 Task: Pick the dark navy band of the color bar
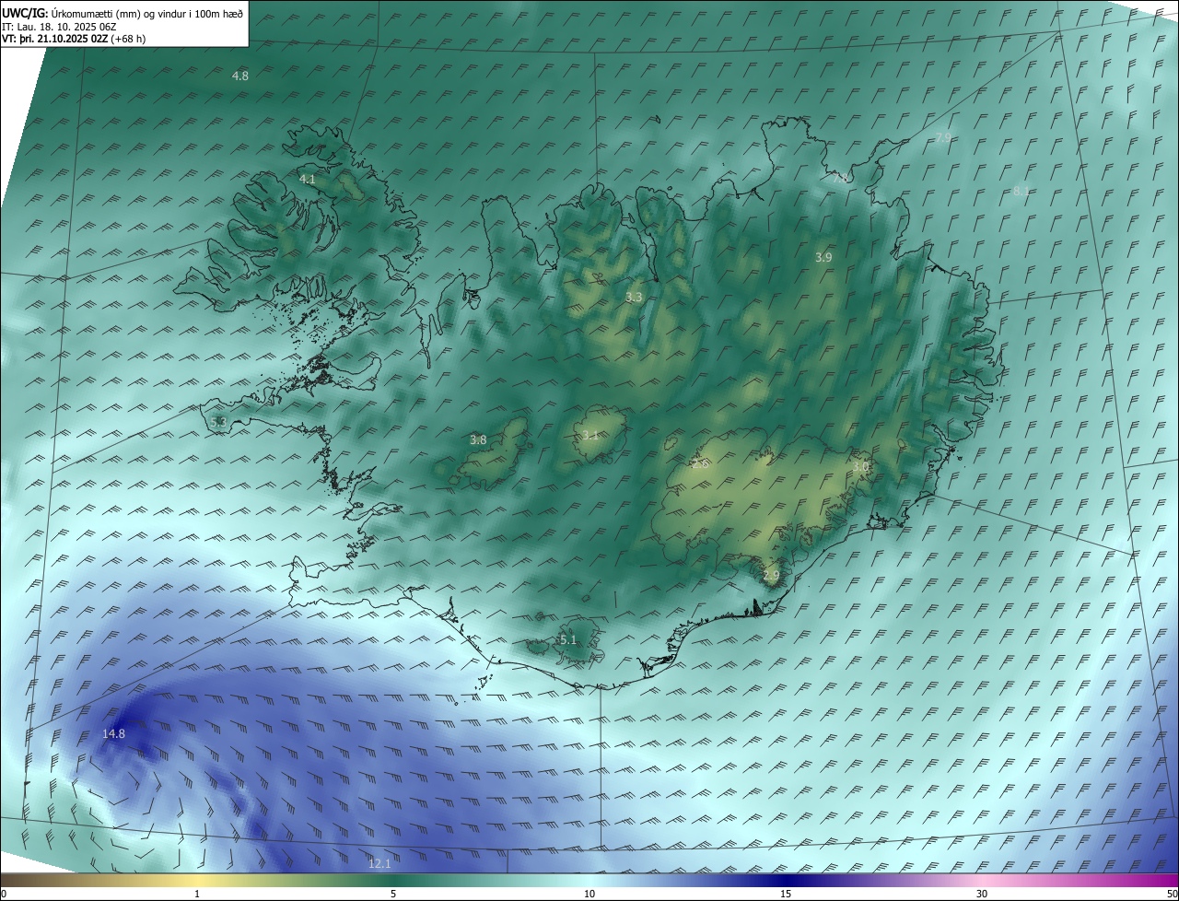786,880
